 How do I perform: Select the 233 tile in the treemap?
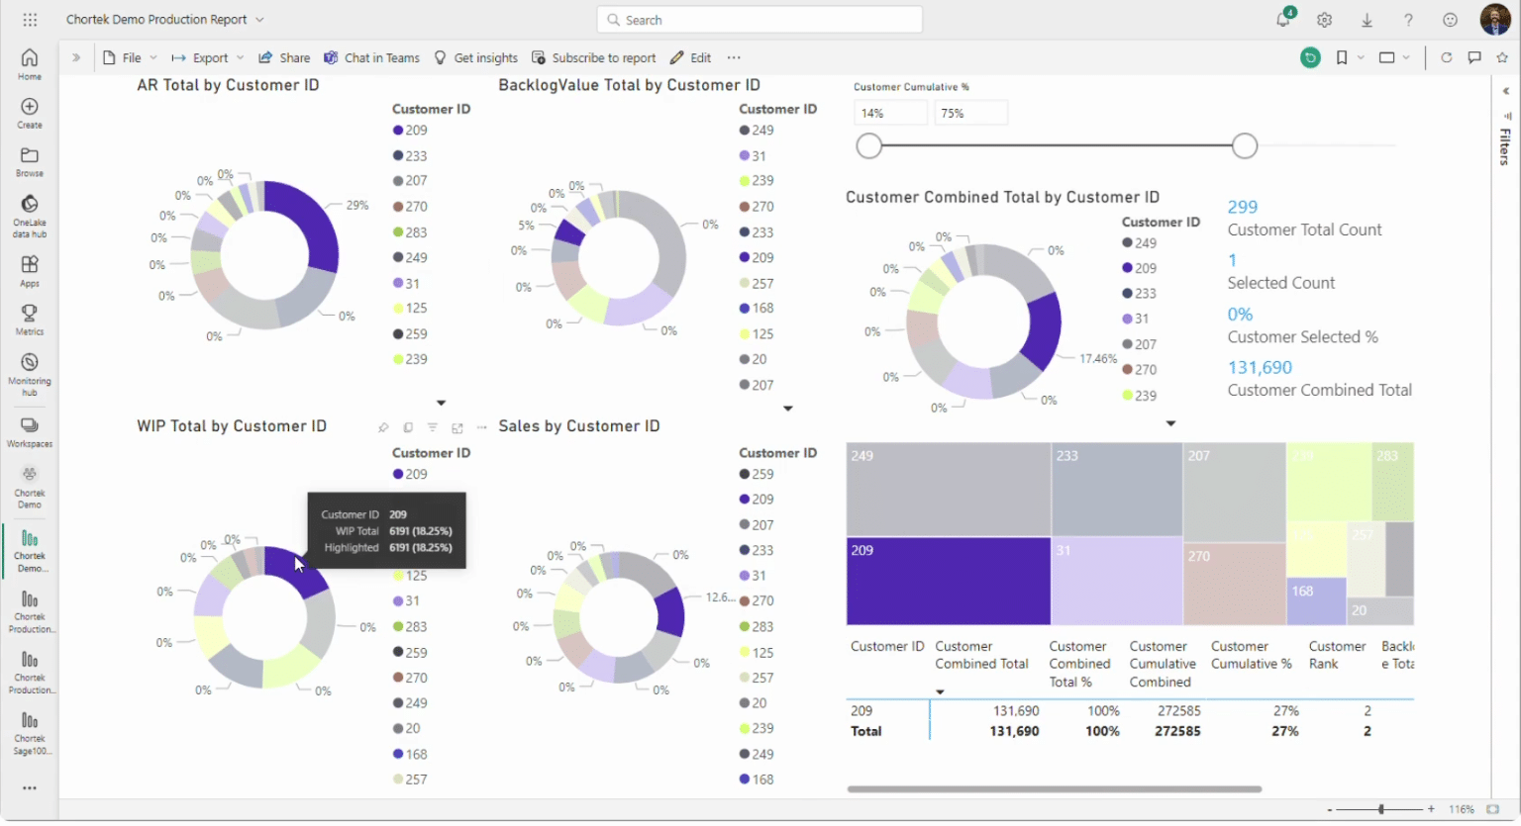coord(1117,490)
